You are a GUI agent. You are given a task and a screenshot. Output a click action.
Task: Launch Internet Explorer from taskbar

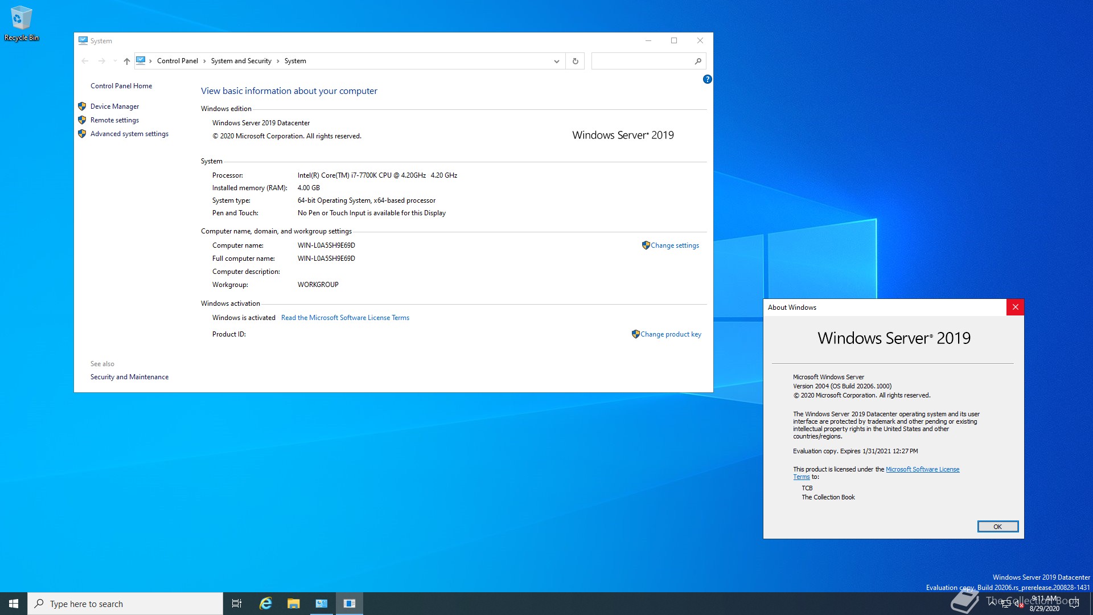point(265,604)
